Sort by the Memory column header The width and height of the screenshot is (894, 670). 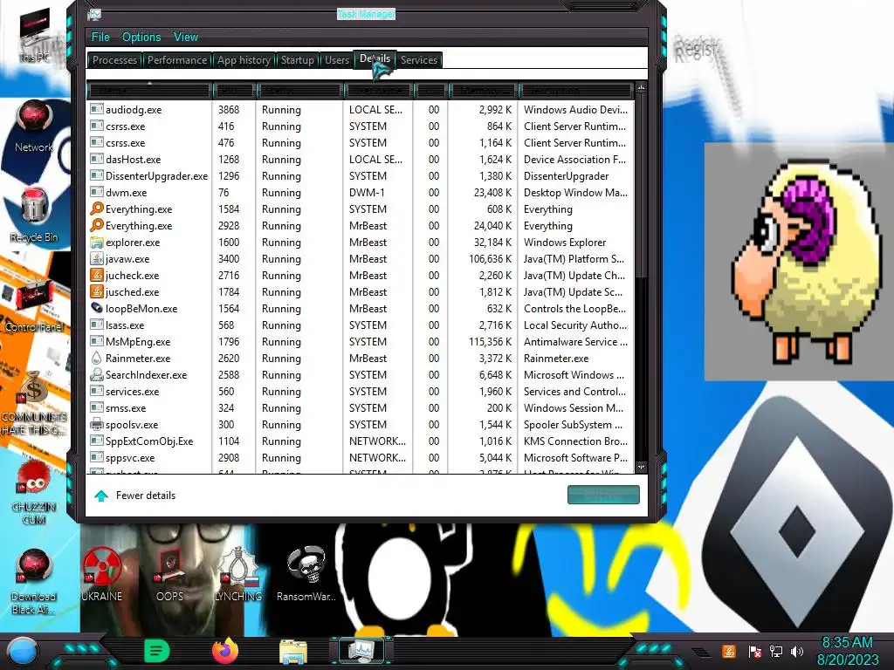[482, 90]
